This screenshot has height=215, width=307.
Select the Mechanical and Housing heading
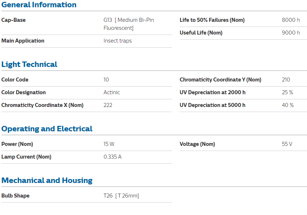click(x=47, y=180)
